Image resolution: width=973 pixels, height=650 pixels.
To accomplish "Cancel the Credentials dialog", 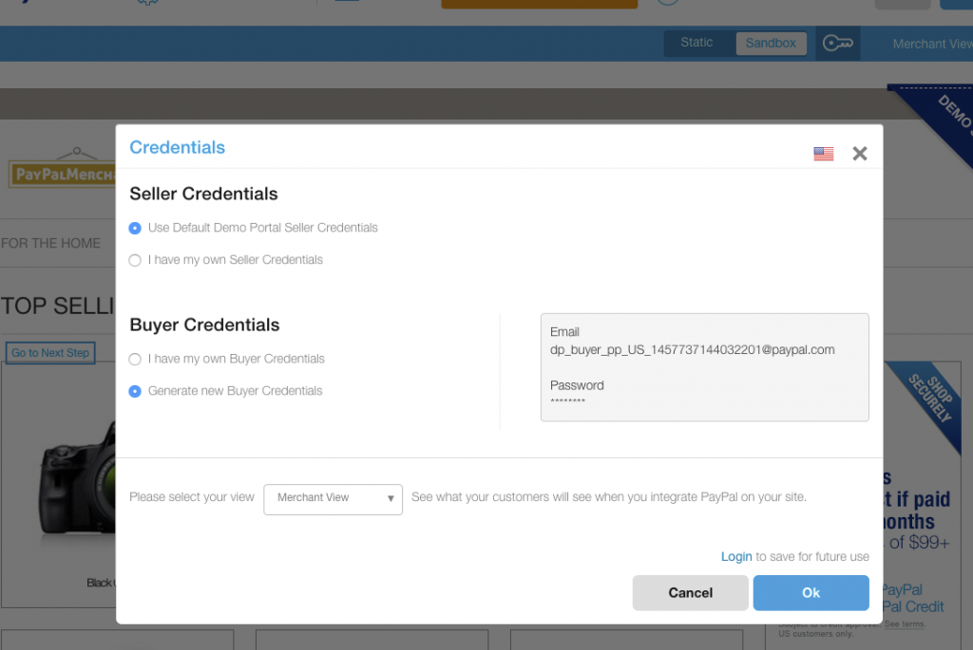I will point(690,592).
